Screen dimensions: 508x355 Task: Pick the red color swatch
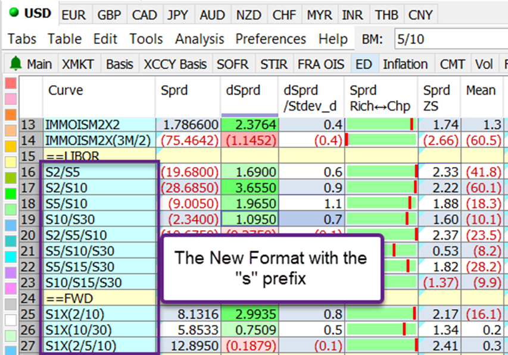(11, 83)
